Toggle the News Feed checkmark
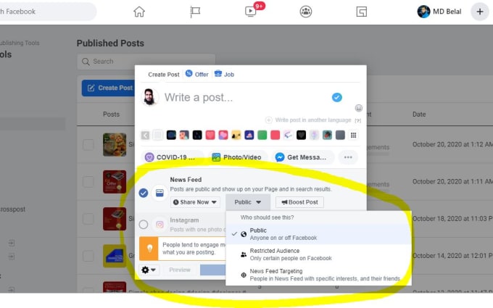This screenshot has height=308, width=493. (144, 193)
